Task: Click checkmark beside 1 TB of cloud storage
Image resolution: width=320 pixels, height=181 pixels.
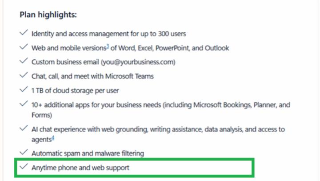Action: click(24, 90)
